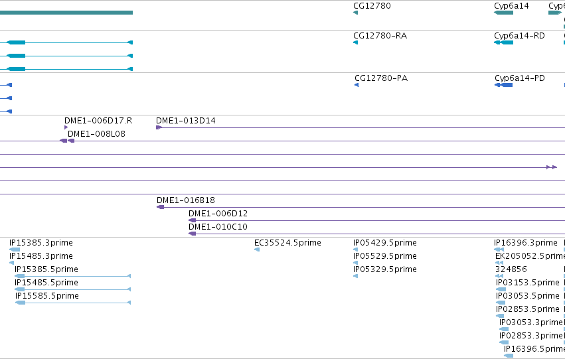565x359 pixels.
Task: Click the IP15585.5prime EST label
Action: click(x=47, y=296)
